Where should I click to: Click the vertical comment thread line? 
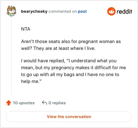pyautogui.click(x=11, y=56)
